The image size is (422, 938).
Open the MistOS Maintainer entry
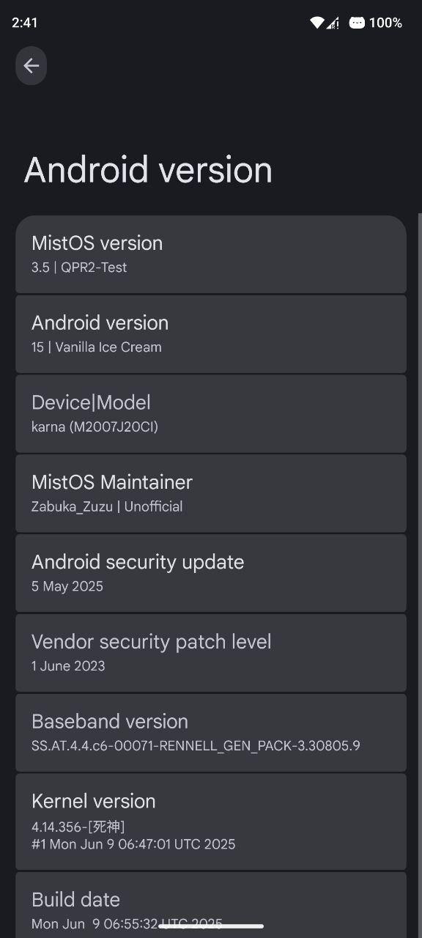(x=211, y=493)
